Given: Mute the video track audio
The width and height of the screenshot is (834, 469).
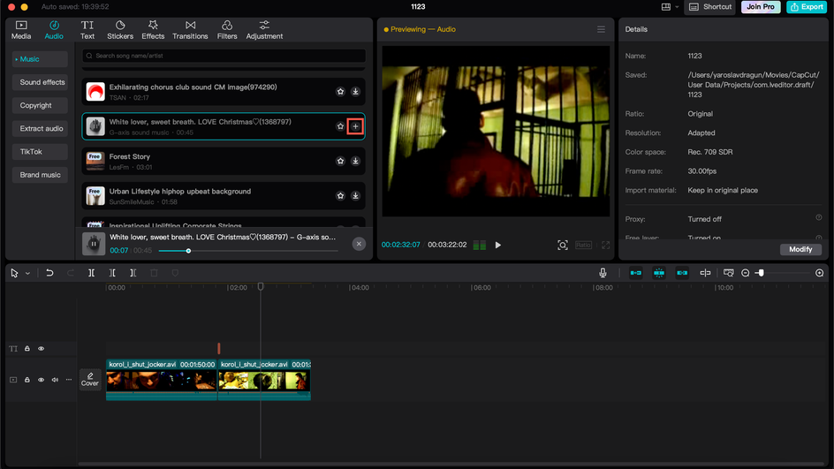Looking at the screenshot, I should 55,380.
